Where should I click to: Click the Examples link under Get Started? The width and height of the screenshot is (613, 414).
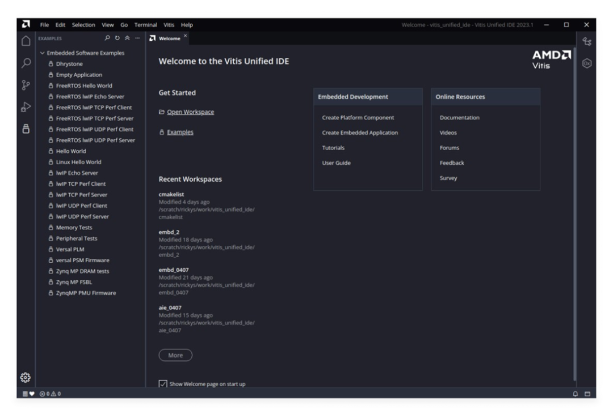pos(180,132)
